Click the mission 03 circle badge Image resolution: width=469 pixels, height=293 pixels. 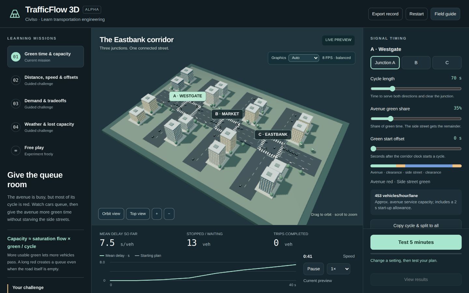click(x=16, y=104)
